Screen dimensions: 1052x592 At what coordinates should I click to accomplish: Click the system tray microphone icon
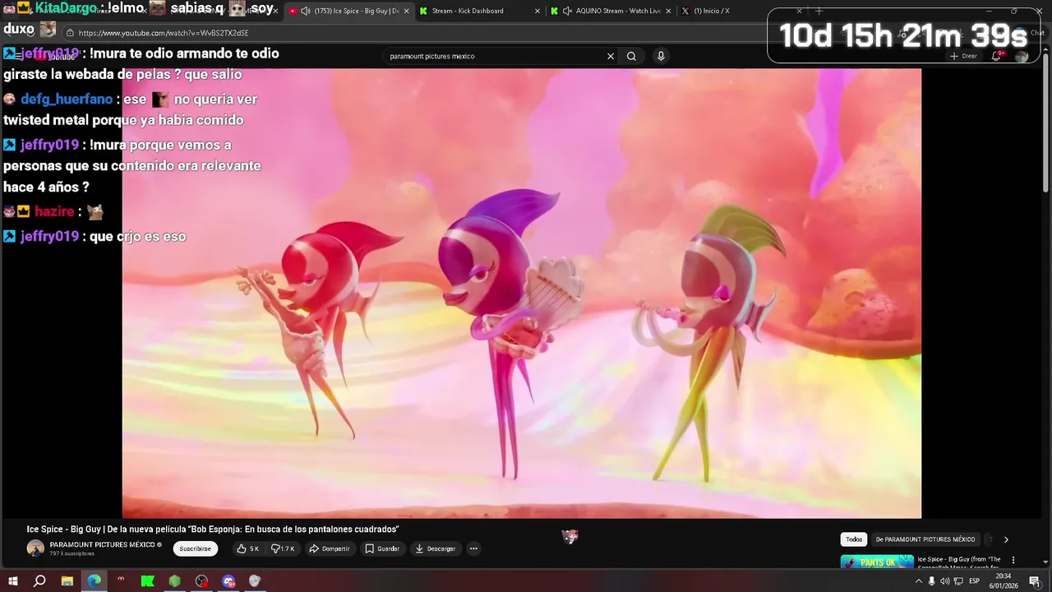[931, 581]
